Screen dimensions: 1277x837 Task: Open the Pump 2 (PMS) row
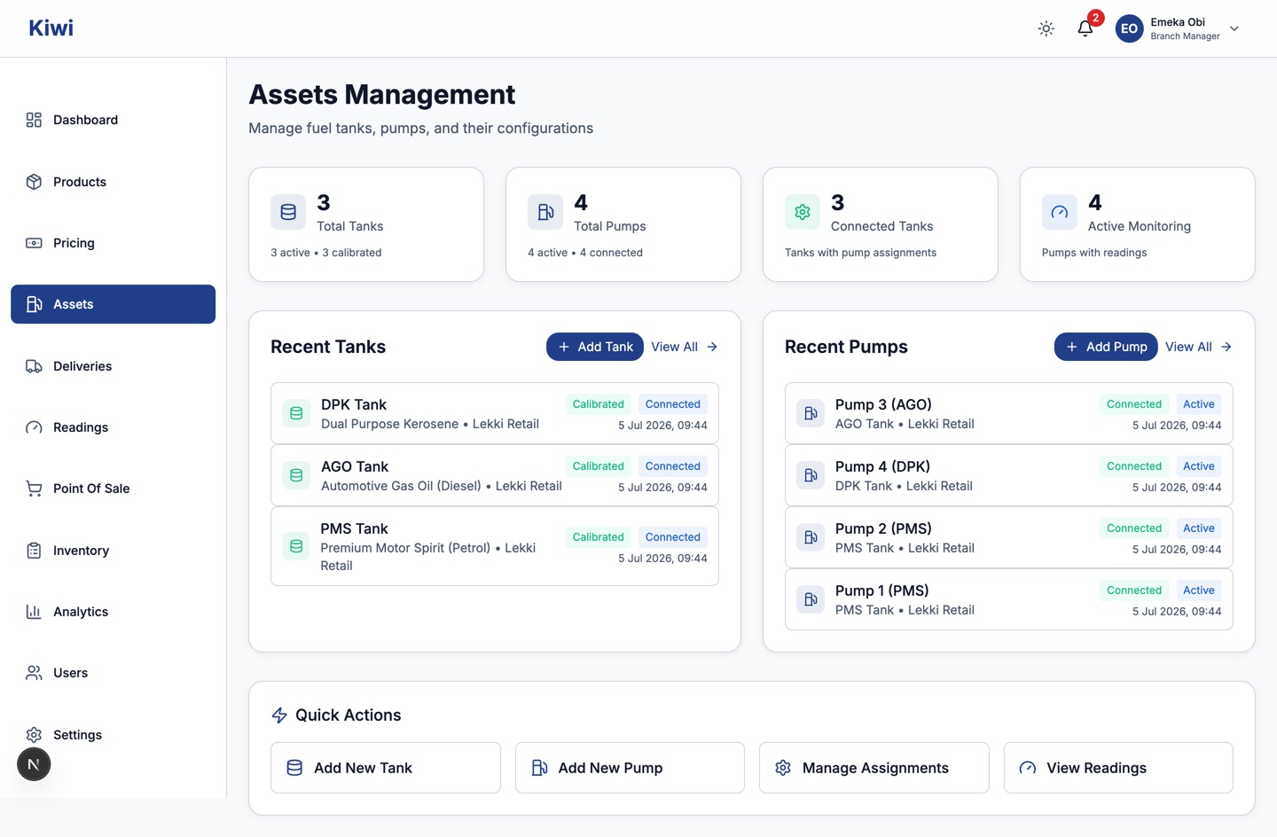(x=1009, y=537)
